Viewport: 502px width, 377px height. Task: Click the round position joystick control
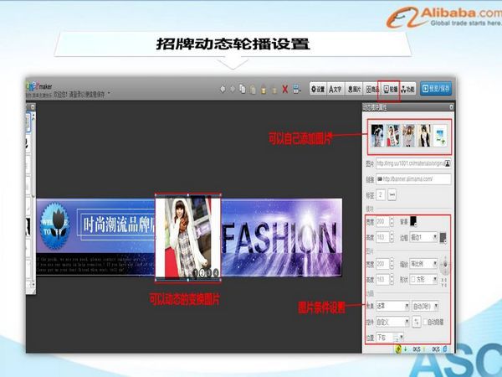coord(444,265)
